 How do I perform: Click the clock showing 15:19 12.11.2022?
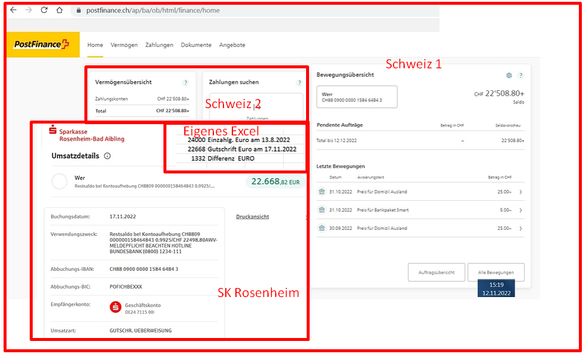[x=496, y=289]
